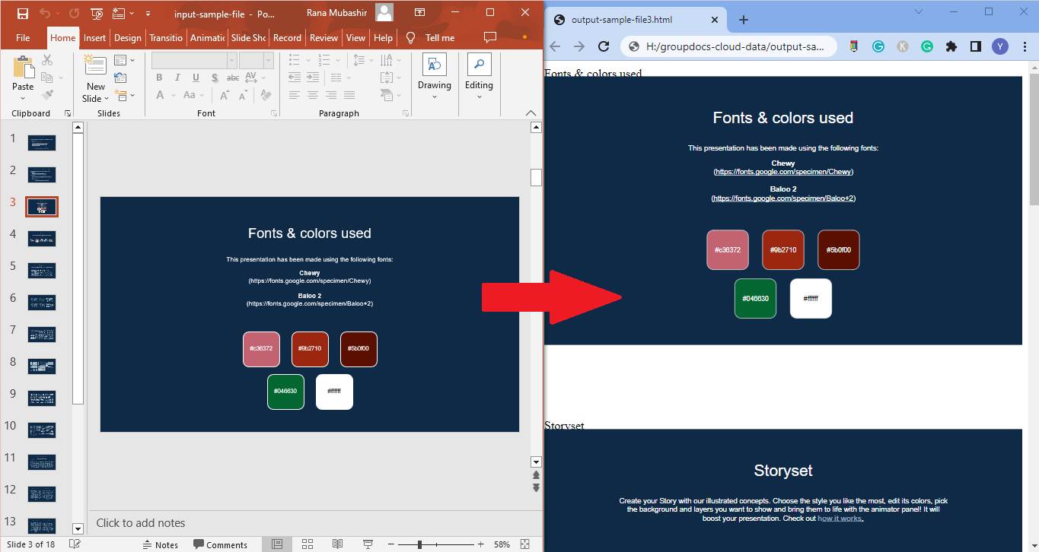Start Slide Show from the status bar

tap(368, 544)
